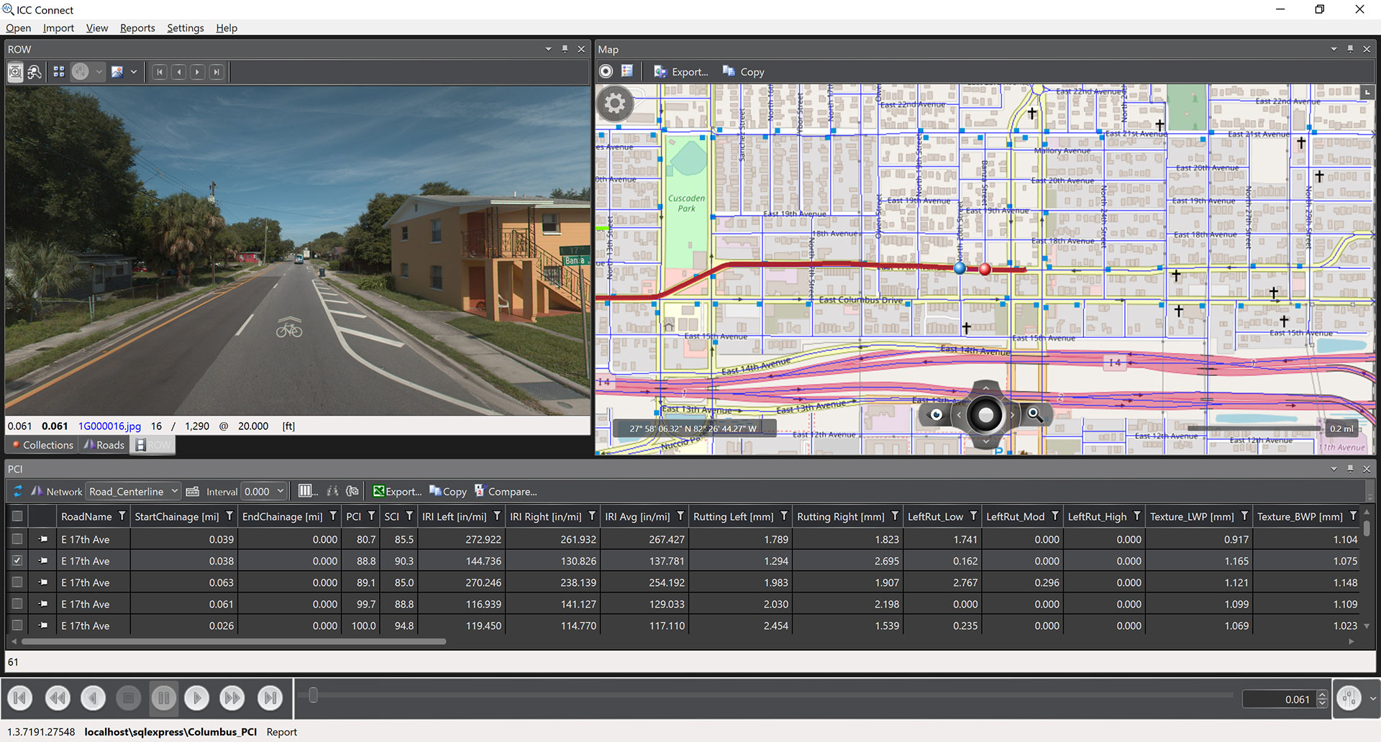The height and width of the screenshot is (742, 1381).
Task: Open the map settings gear
Action: (x=614, y=104)
